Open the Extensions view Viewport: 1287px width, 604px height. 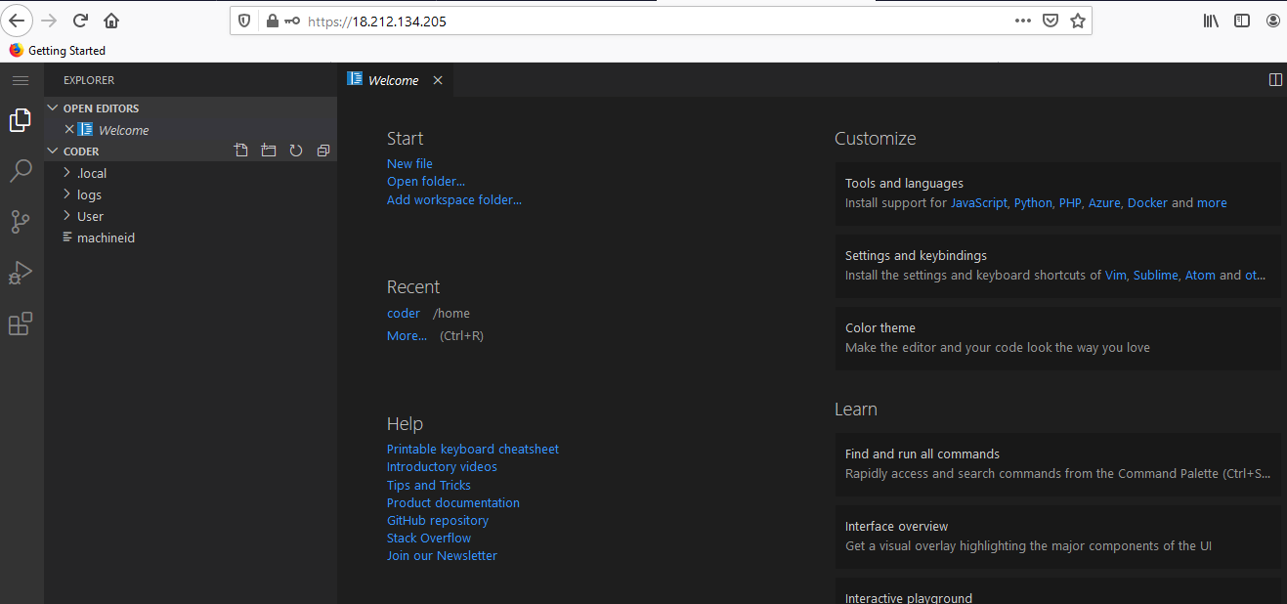(21, 324)
